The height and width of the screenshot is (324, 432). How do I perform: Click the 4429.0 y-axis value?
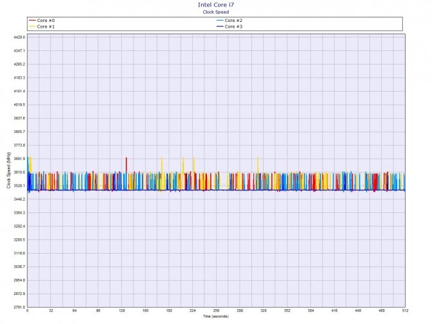(x=19, y=37)
